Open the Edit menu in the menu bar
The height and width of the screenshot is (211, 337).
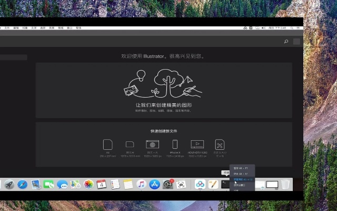(16, 27)
